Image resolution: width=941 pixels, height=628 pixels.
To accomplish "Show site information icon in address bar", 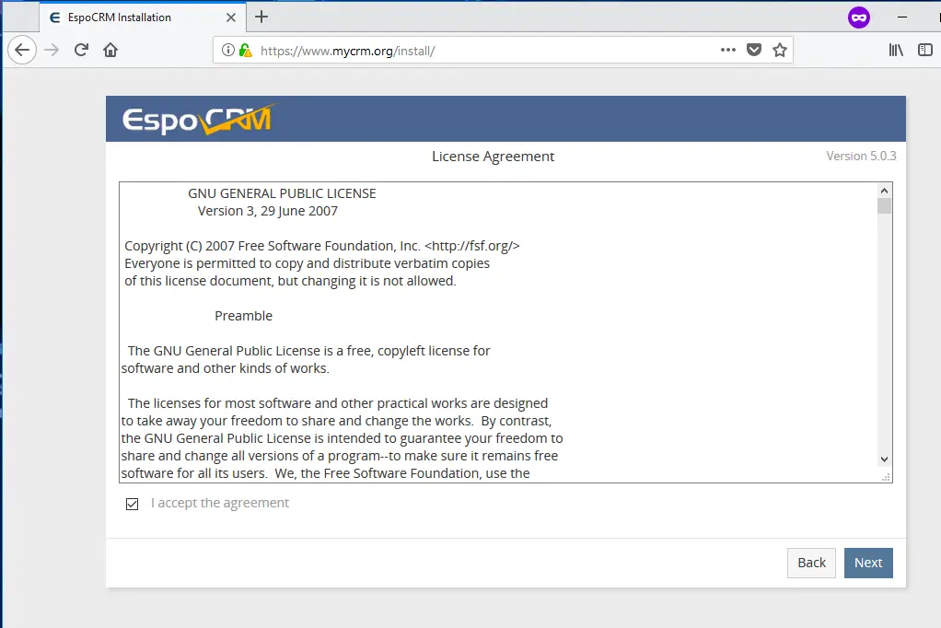I will [228, 50].
